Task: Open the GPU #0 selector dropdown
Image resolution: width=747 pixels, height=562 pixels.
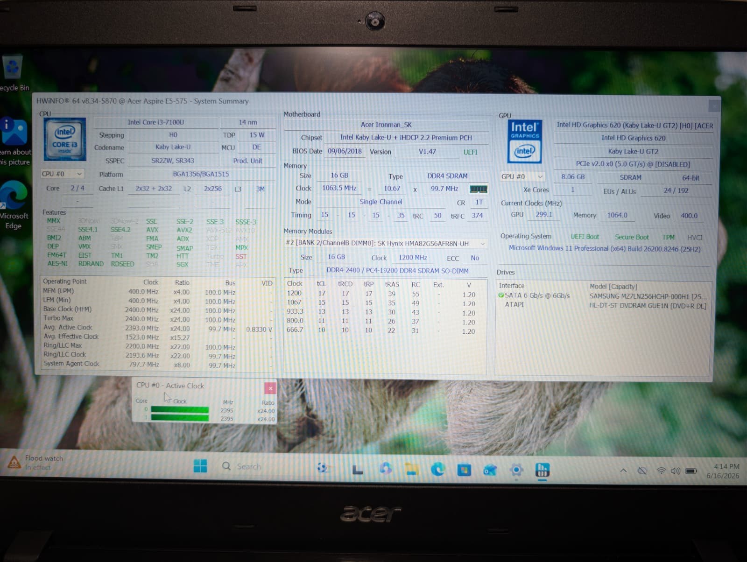Action: pyautogui.click(x=522, y=176)
